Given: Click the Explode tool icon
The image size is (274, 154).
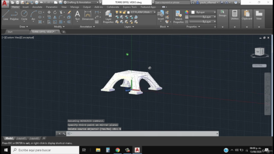Looking at the screenshot, I should (69, 17).
